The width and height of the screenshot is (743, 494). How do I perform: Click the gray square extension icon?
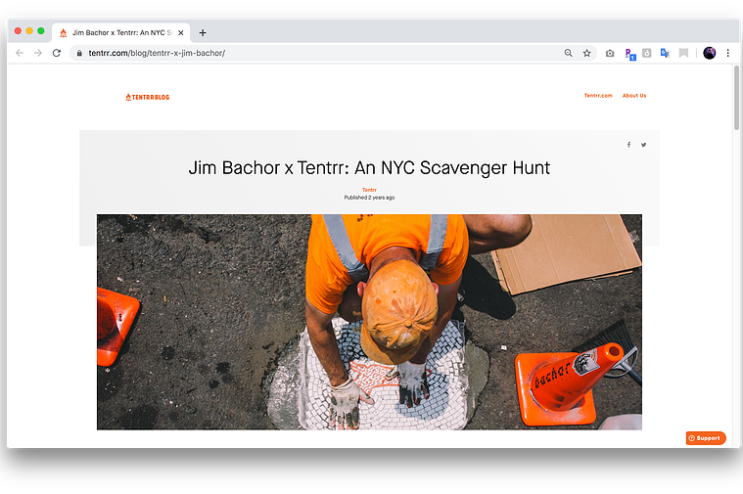(647, 53)
